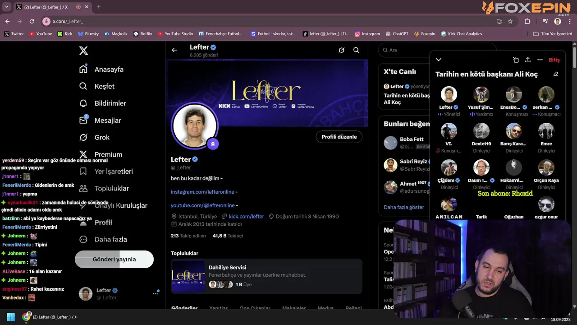
Task: Bookmark this page with star icon
Action: pos(510,21)
